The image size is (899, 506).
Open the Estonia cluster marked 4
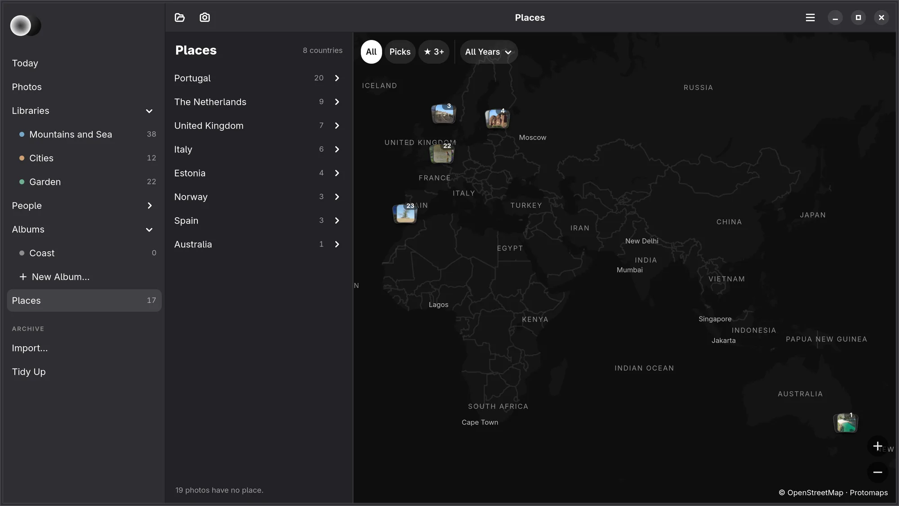497,119
